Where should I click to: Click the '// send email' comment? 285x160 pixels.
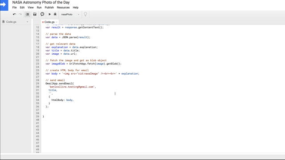(55, 80)
